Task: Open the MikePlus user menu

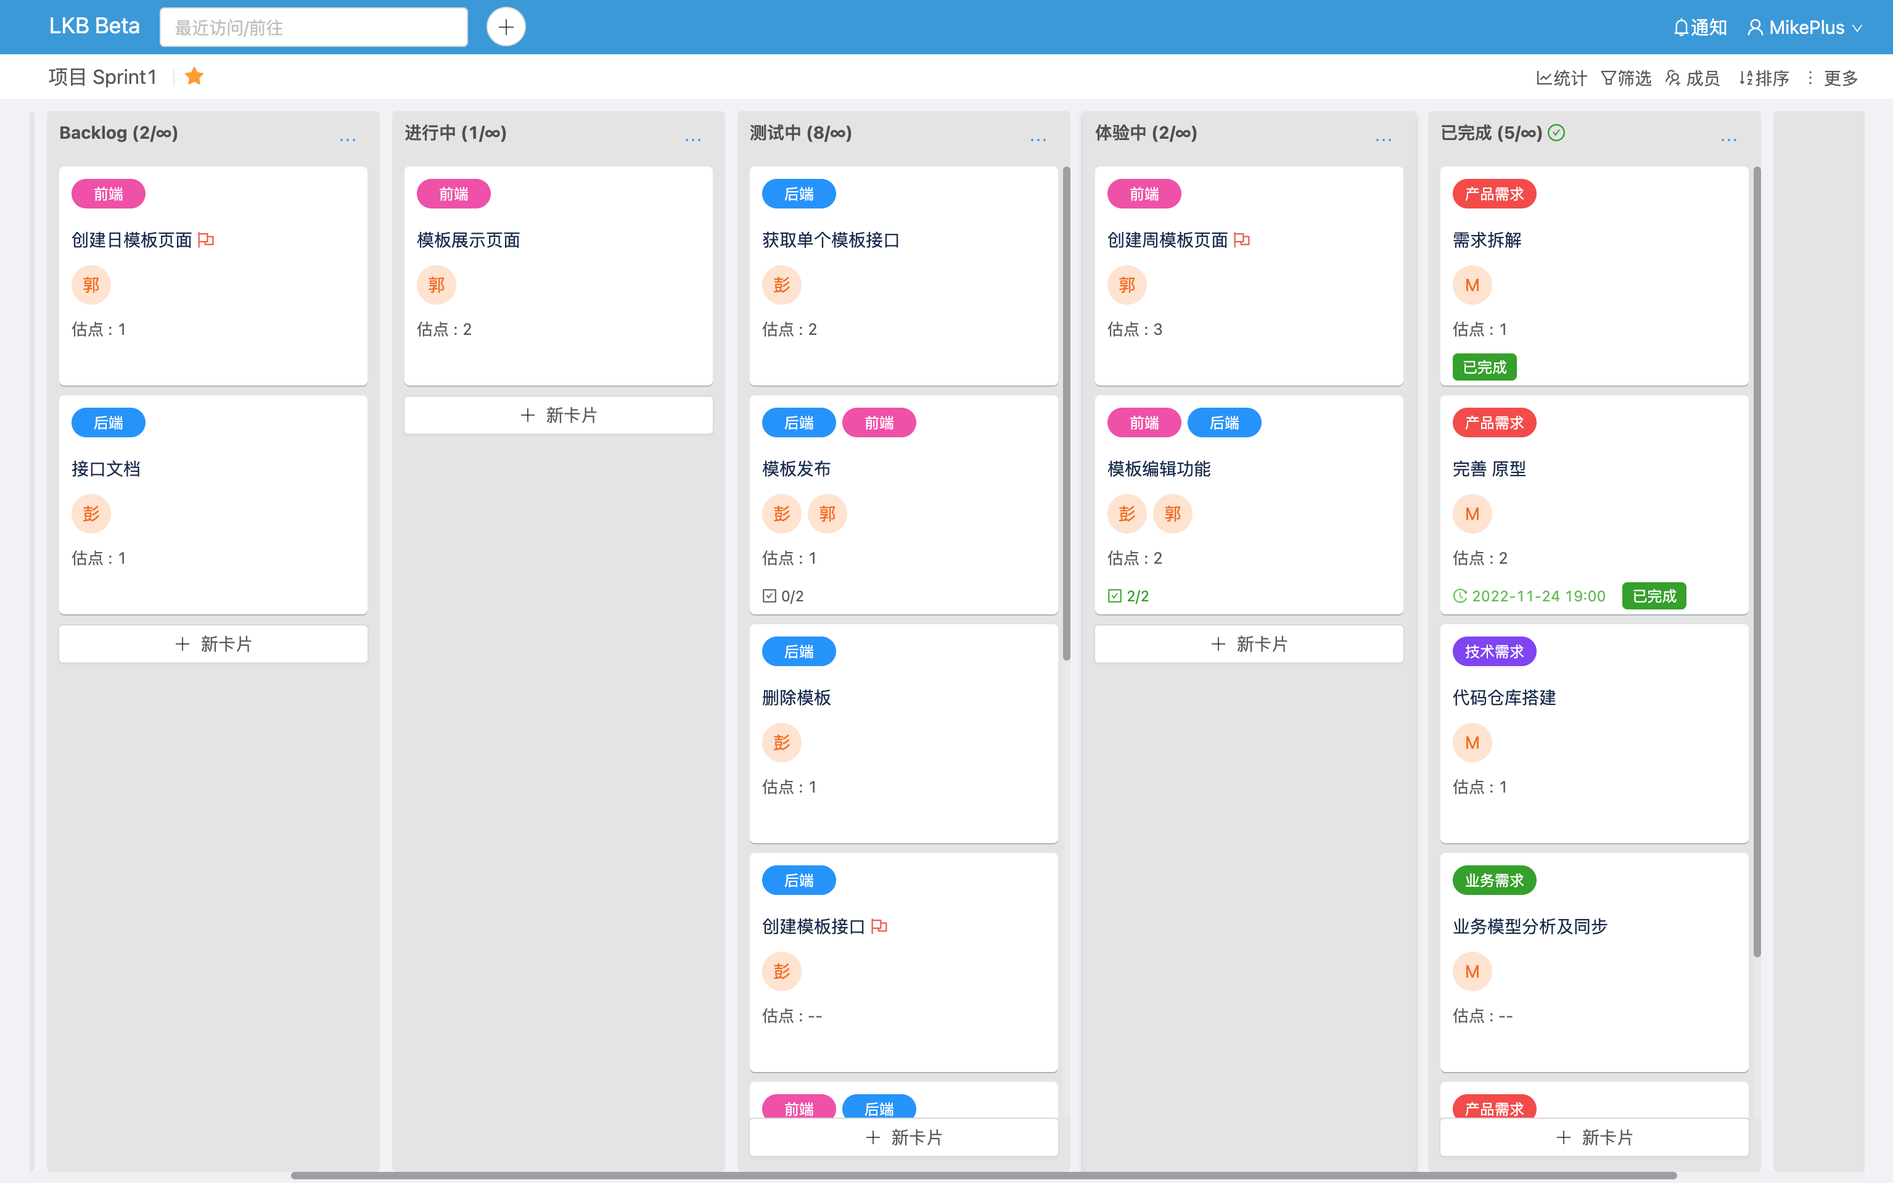Action: click(1805, 27)
